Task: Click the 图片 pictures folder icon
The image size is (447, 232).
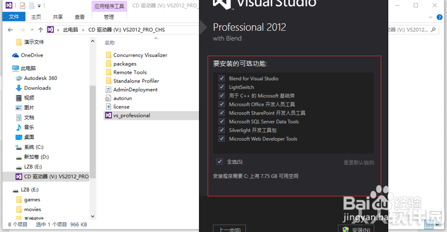Action: [19, 108]
